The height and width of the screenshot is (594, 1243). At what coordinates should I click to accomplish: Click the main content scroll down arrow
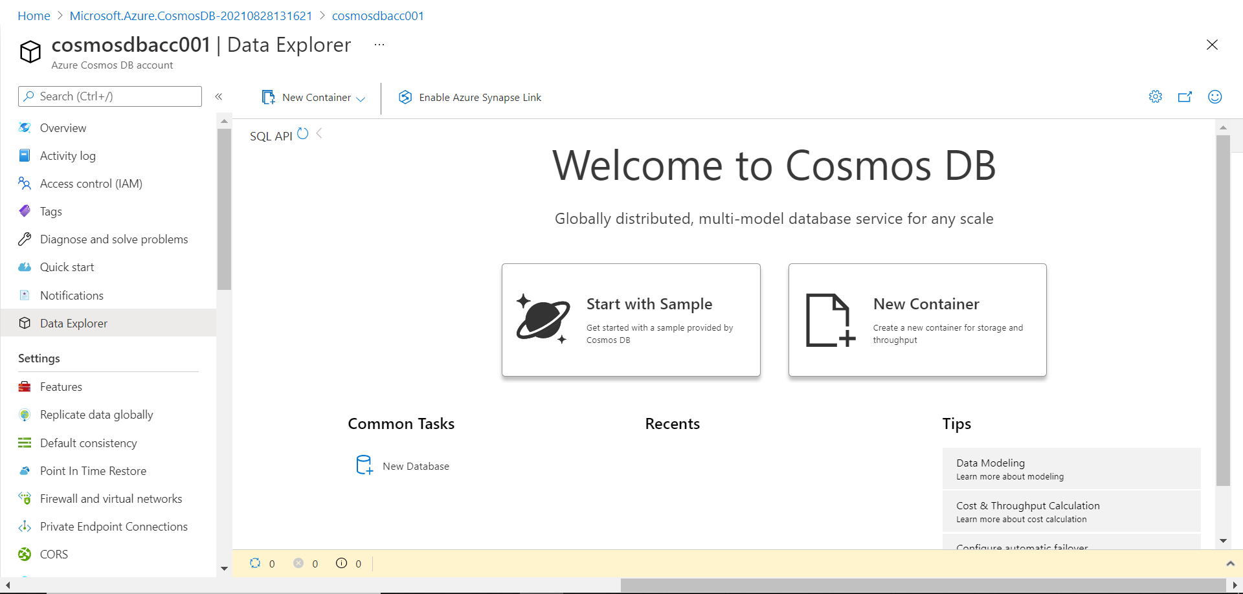[1223, 541]
